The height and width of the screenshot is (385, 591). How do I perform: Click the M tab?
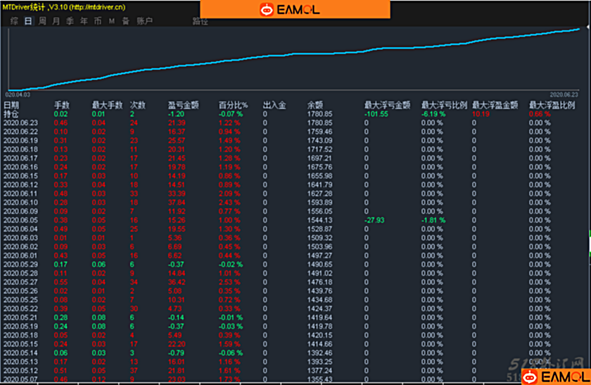[111, 21]
